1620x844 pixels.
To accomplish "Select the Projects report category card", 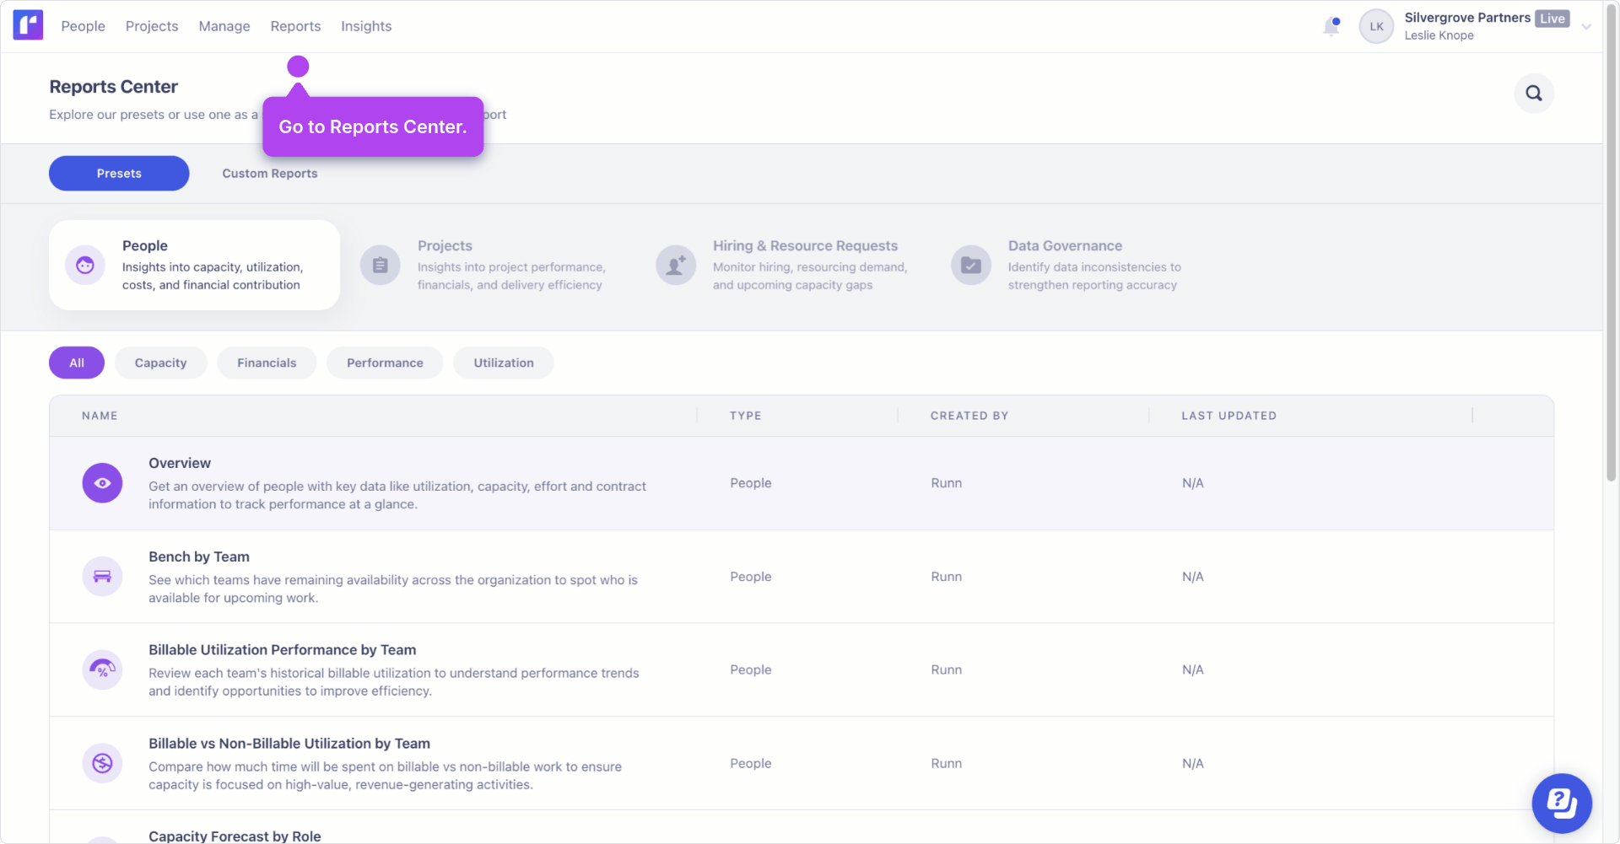I will (x=489, y=266).
